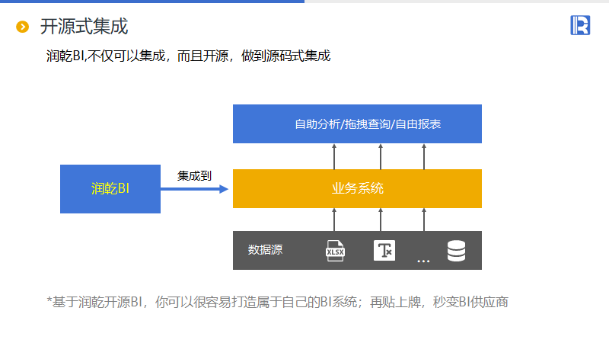Viewport: 609px width, 343px height.
Task: Click the XLSX file icon
Action: coord(335,251)
